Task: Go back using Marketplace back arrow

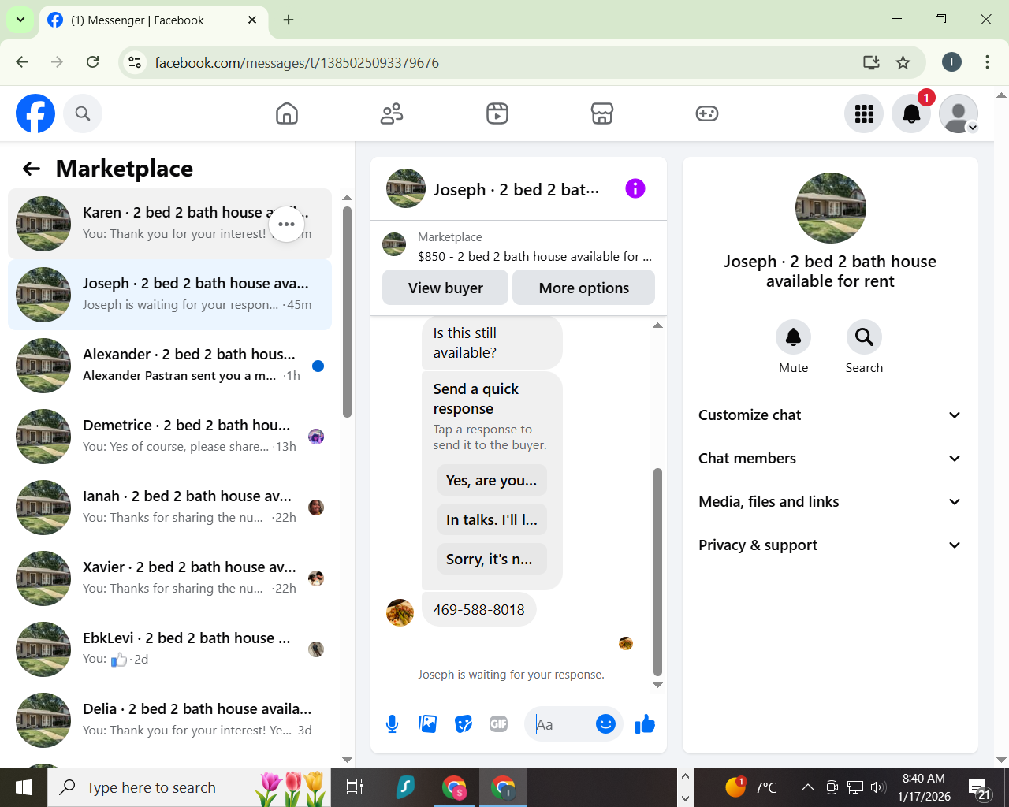Action: pos(32,169)
